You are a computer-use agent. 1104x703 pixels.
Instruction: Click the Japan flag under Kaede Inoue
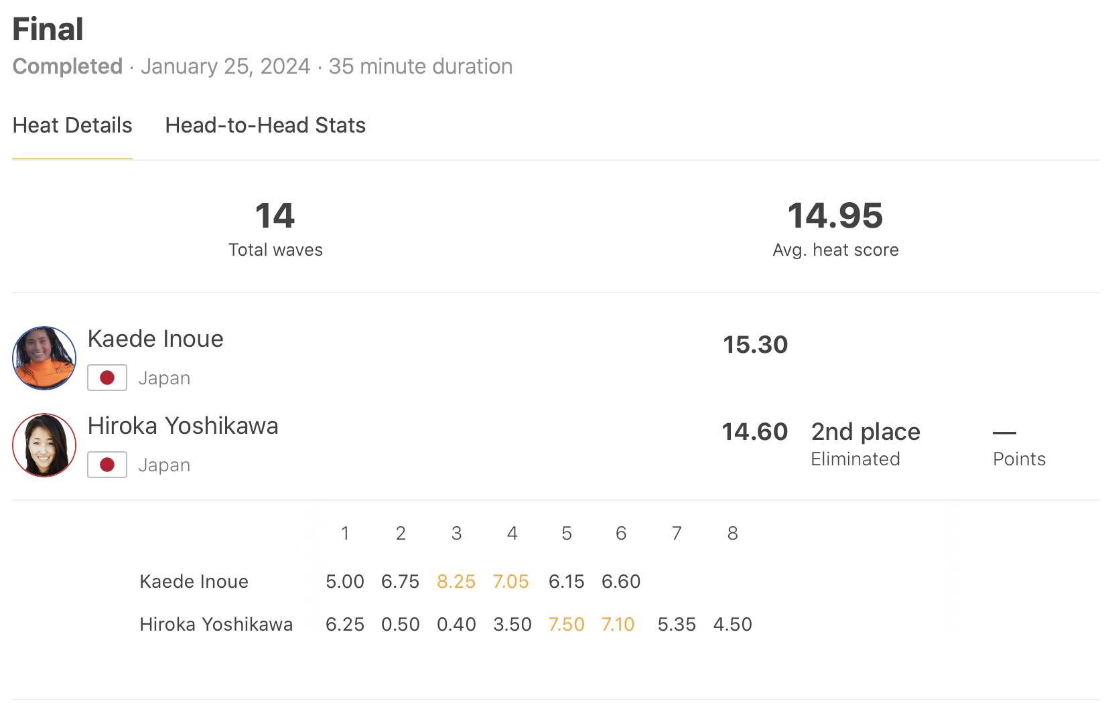coord(107,378)
